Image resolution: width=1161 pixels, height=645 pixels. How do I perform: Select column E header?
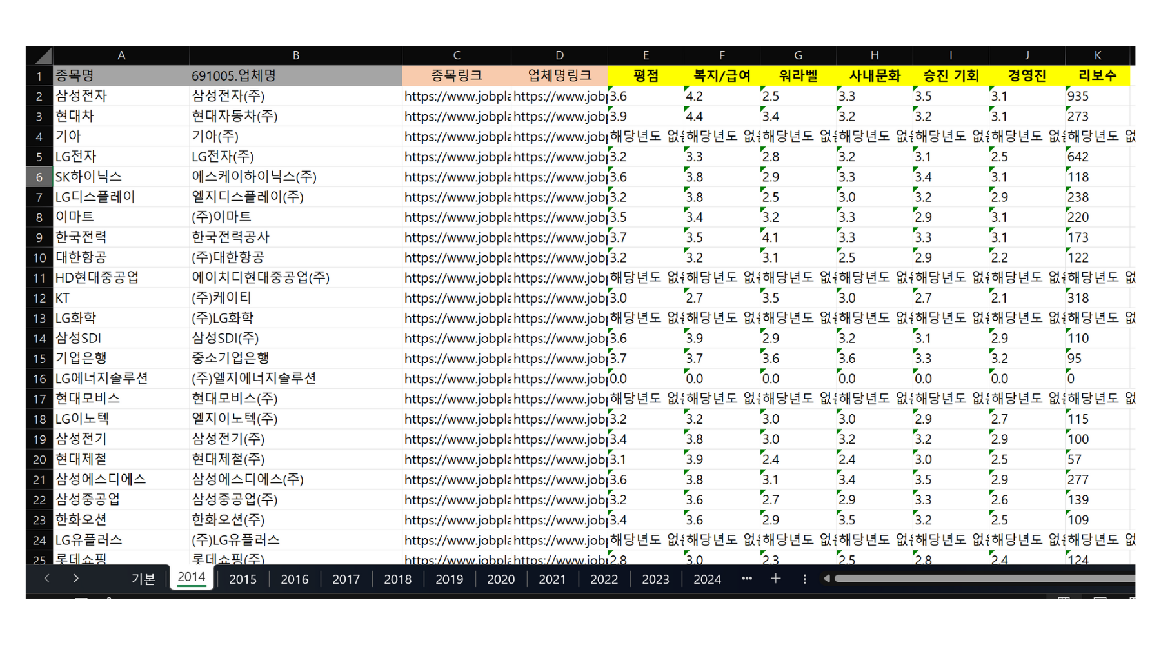[x=645, y=55]
